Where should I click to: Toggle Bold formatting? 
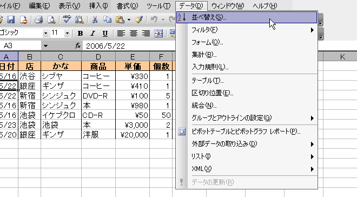(80, 34)
